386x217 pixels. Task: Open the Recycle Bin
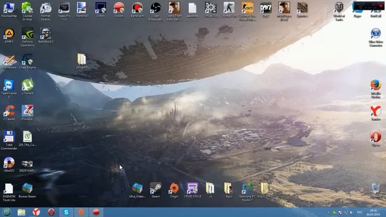coord(376,190)
